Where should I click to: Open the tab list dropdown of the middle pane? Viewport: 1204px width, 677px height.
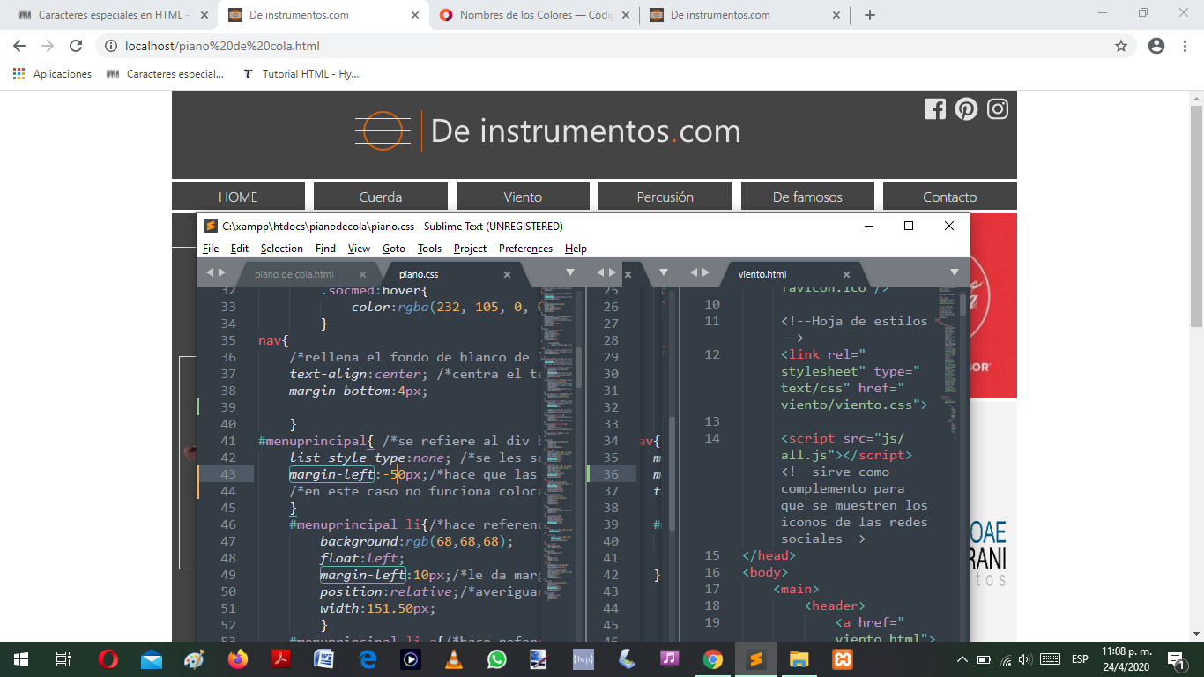point(664,273)
